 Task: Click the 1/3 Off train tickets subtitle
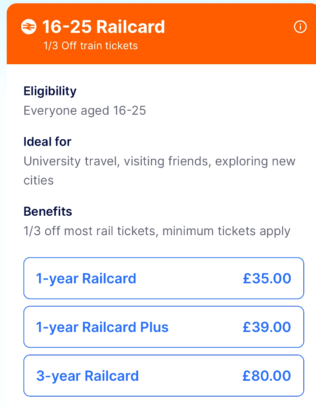(89, 46)
